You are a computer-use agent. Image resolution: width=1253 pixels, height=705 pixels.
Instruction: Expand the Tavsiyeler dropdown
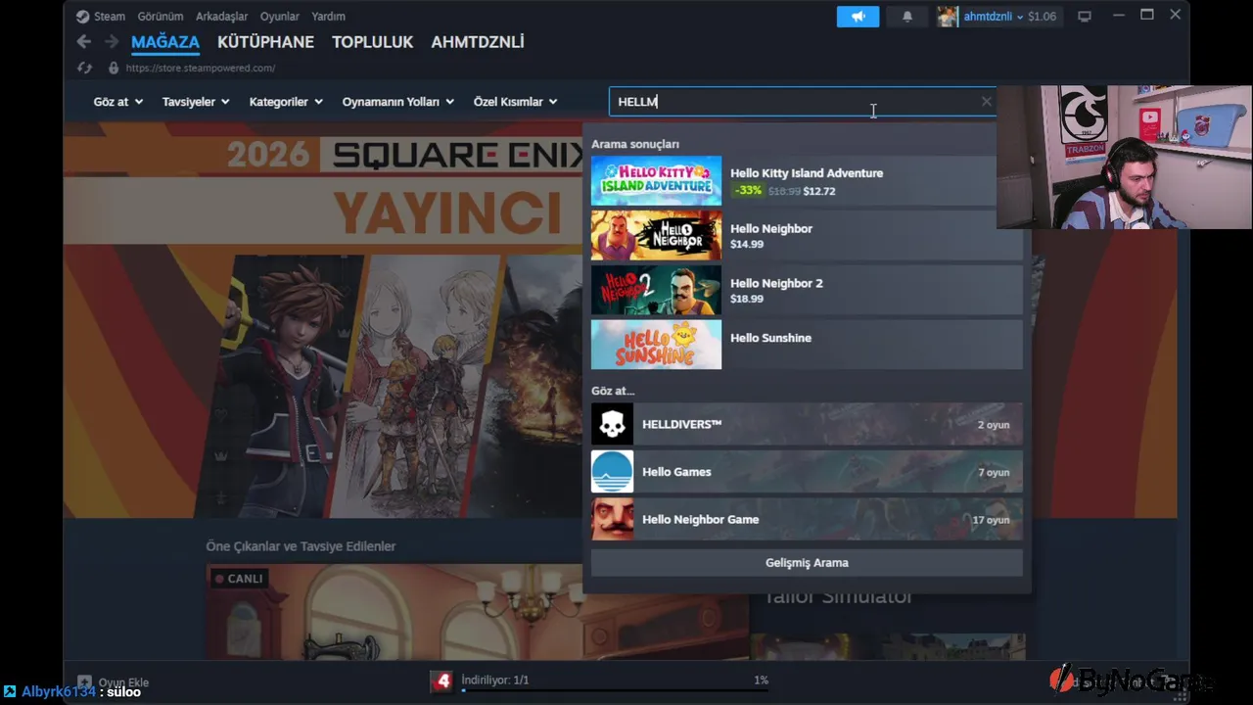[x=196, y=102]
